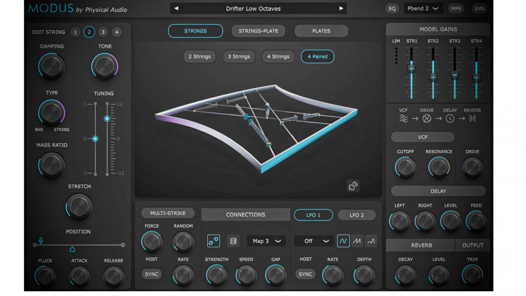Click the semitone tuning slider handle

click(107, 118)
